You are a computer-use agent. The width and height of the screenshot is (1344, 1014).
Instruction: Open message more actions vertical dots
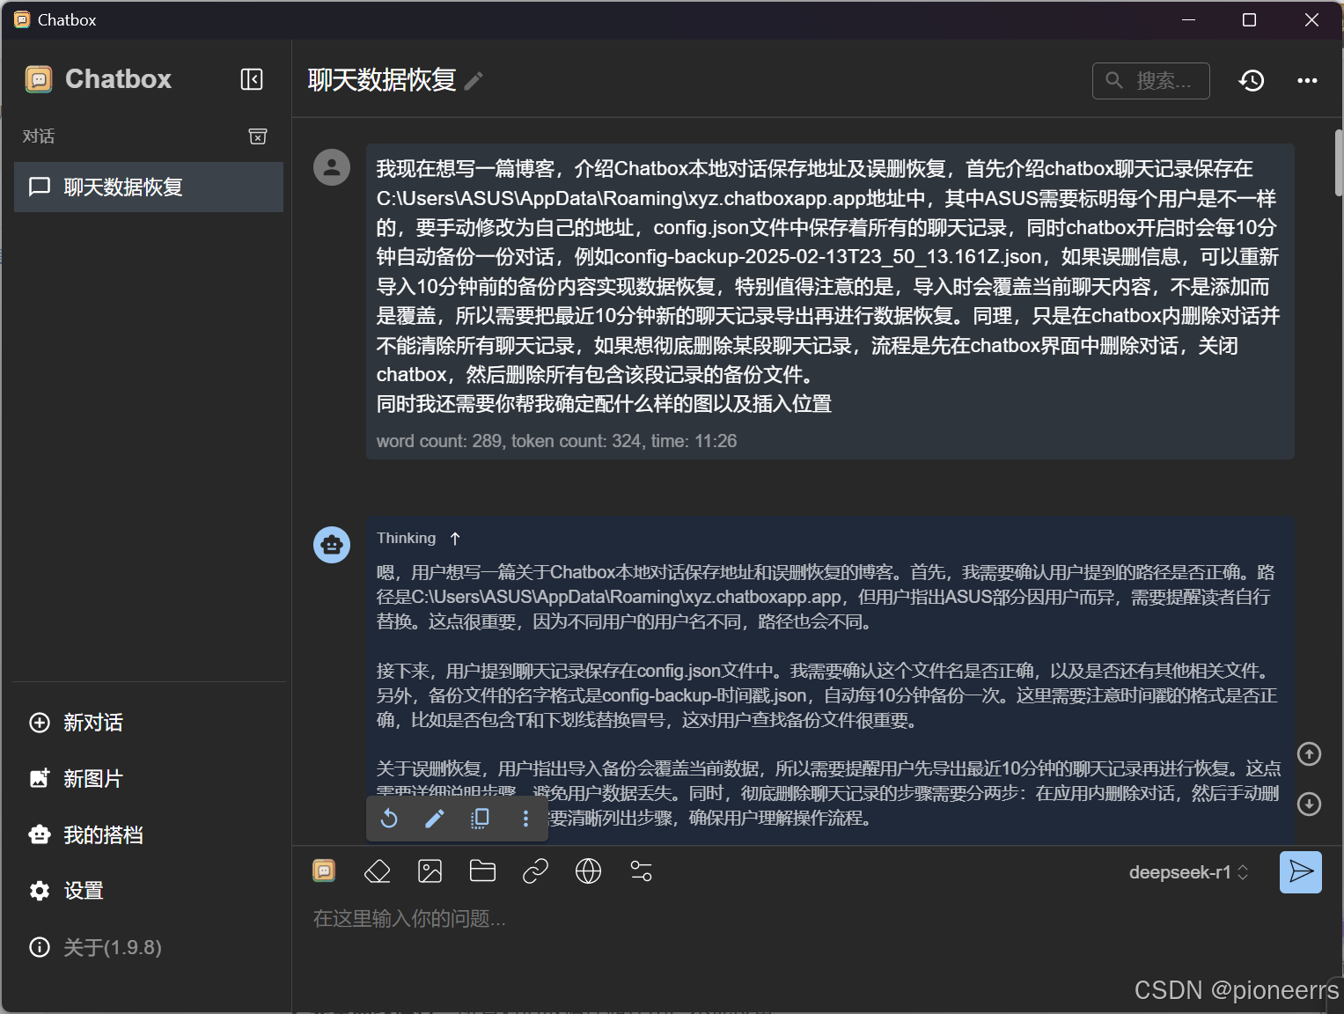coord(525,819)
